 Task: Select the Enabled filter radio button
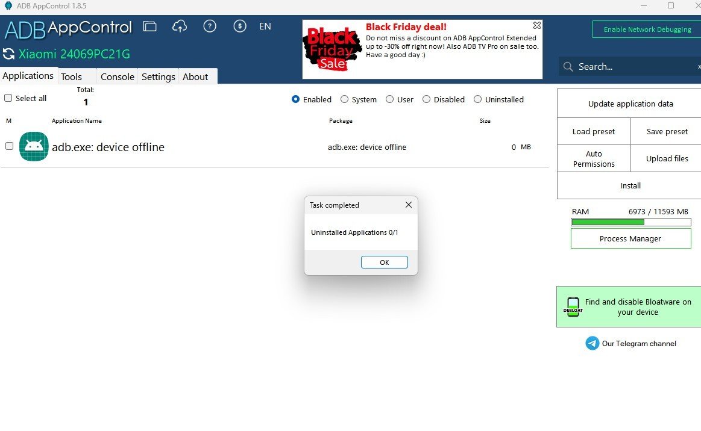coord(295,99)
